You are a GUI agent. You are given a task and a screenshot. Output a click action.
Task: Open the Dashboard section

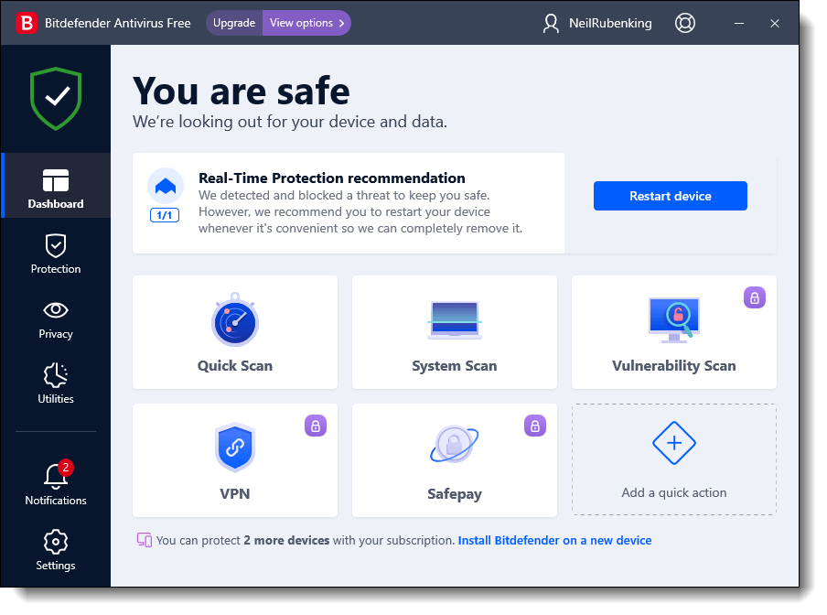click(56, 185)
